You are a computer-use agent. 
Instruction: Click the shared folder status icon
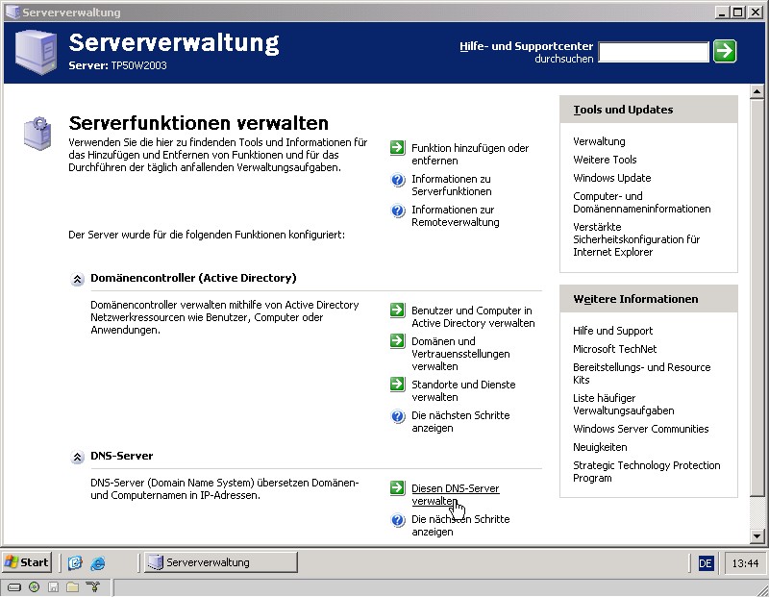73,586
